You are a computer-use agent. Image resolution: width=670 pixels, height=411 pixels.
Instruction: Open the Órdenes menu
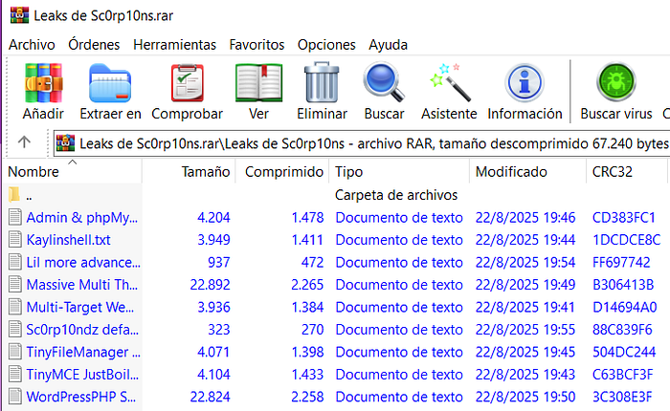[94, 44]
